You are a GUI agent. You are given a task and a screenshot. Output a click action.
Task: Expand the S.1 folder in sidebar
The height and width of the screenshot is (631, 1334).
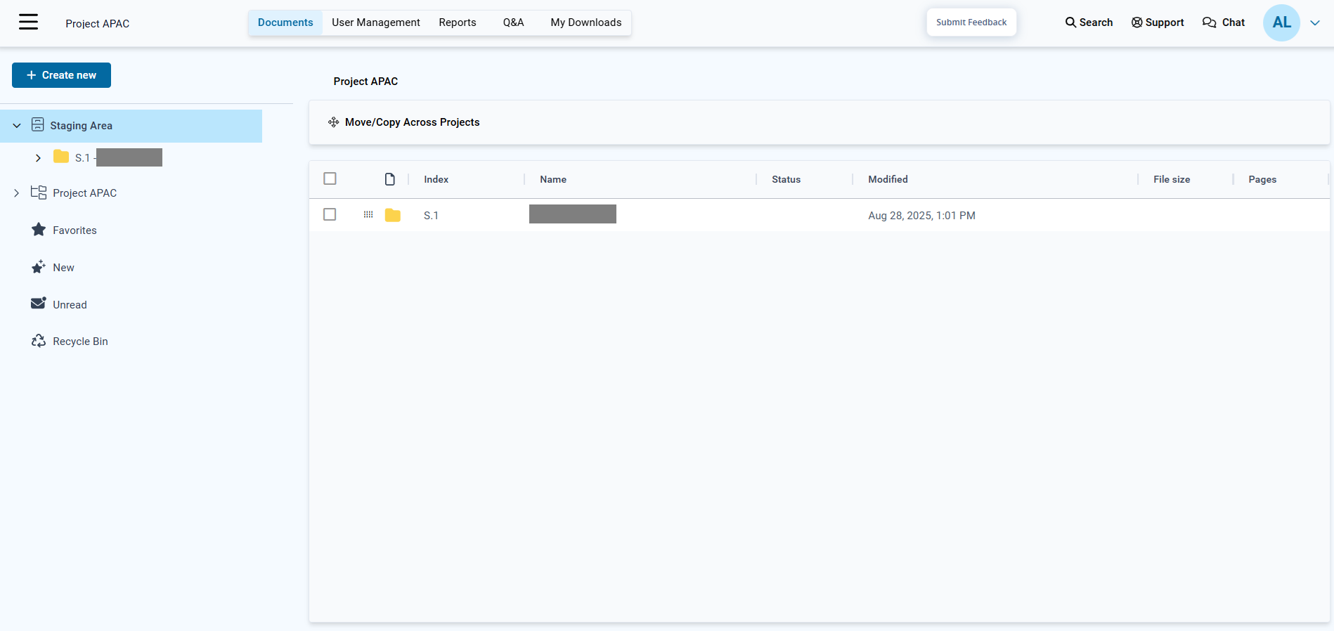coord(38,158)
